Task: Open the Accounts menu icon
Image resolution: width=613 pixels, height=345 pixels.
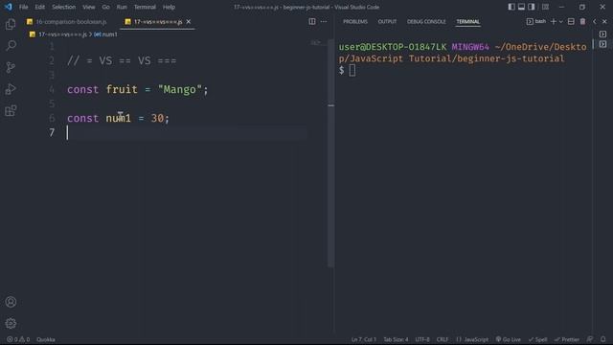Action: click(11, 302)
